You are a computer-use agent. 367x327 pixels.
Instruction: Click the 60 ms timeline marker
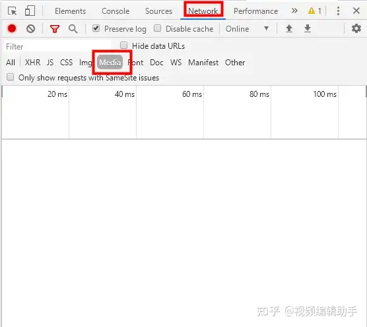point(192,94)
